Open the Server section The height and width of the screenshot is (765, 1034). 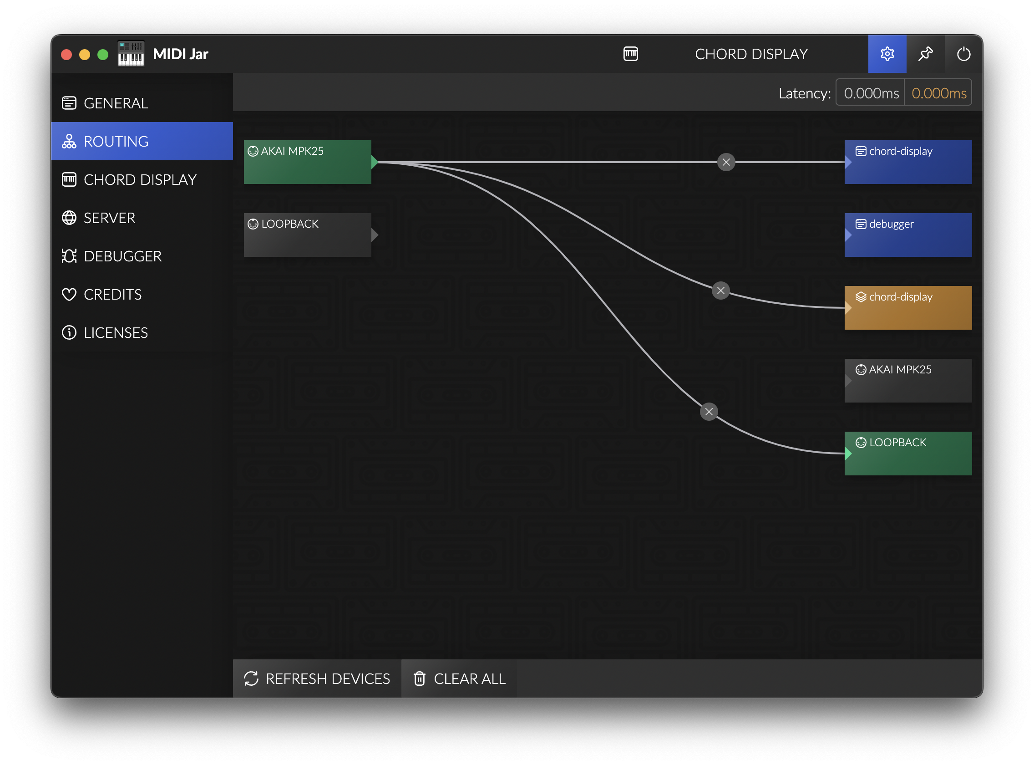pyautogui.click(x=109, y=218)
